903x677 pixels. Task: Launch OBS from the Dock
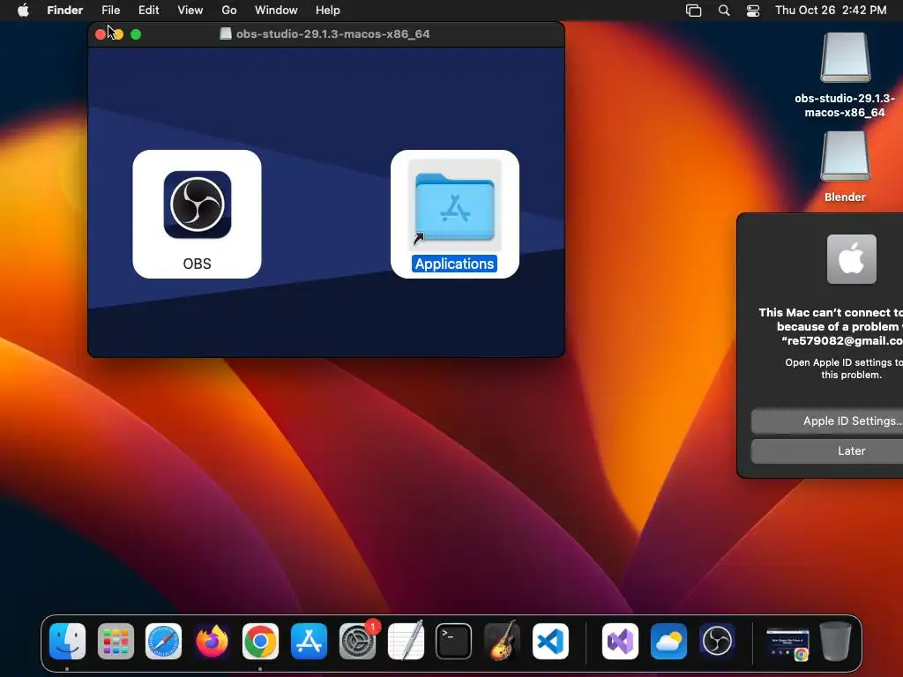point(717,642)
